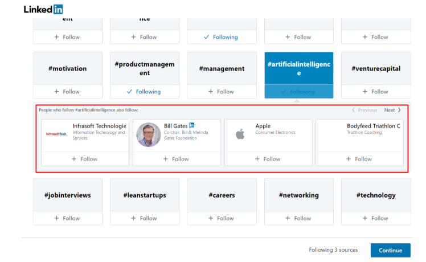
Task: Follow the #leanstartups hashtag
Action: coord(145,218)
